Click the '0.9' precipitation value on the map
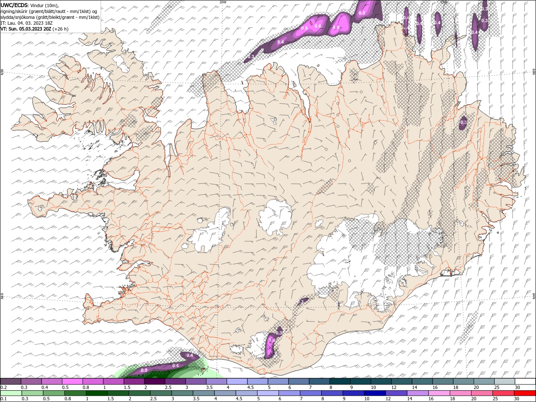The width and height of the screenshot is (536, 402). [x=336, y=27]
